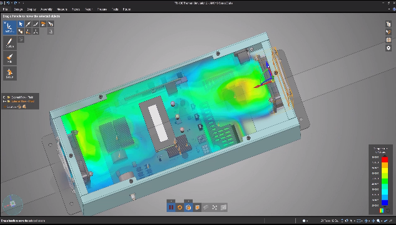Screen dimensions: 396x225
Task: Toggle the streamlines result display icon
Action: (206, 208)
